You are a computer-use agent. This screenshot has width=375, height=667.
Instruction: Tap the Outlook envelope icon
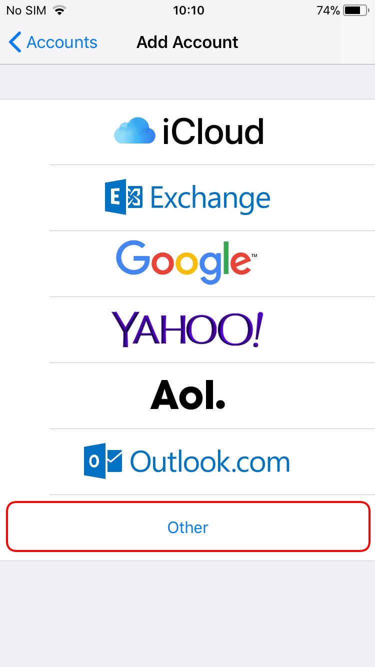tap(103, 460)
